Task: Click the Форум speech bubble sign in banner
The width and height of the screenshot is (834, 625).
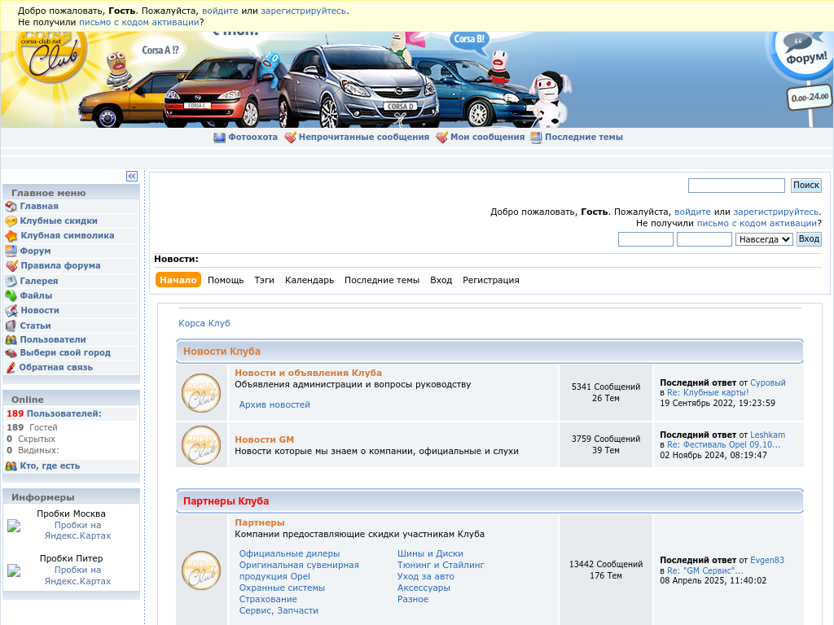Action: 805,49
